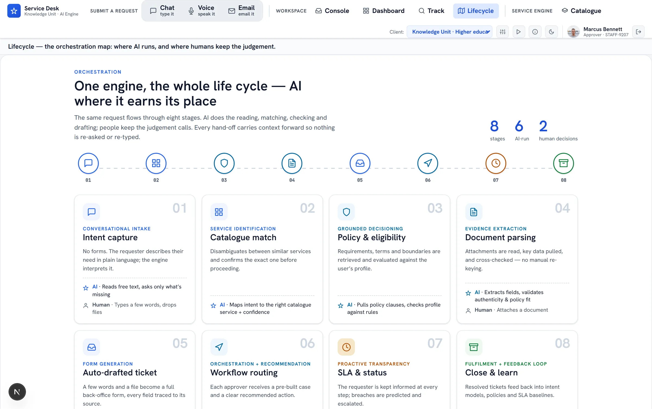Click the 'SLA & status' card title

tap(362, 373)
